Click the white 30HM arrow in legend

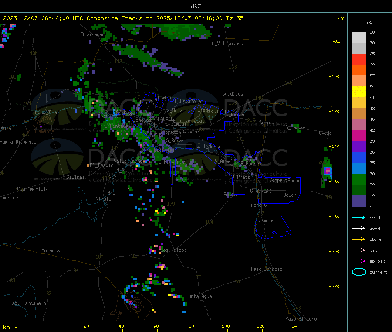coord(359,228)
